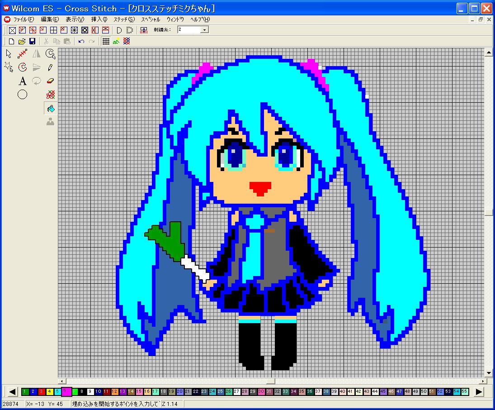Open the 挿入(I) menu

99,19
